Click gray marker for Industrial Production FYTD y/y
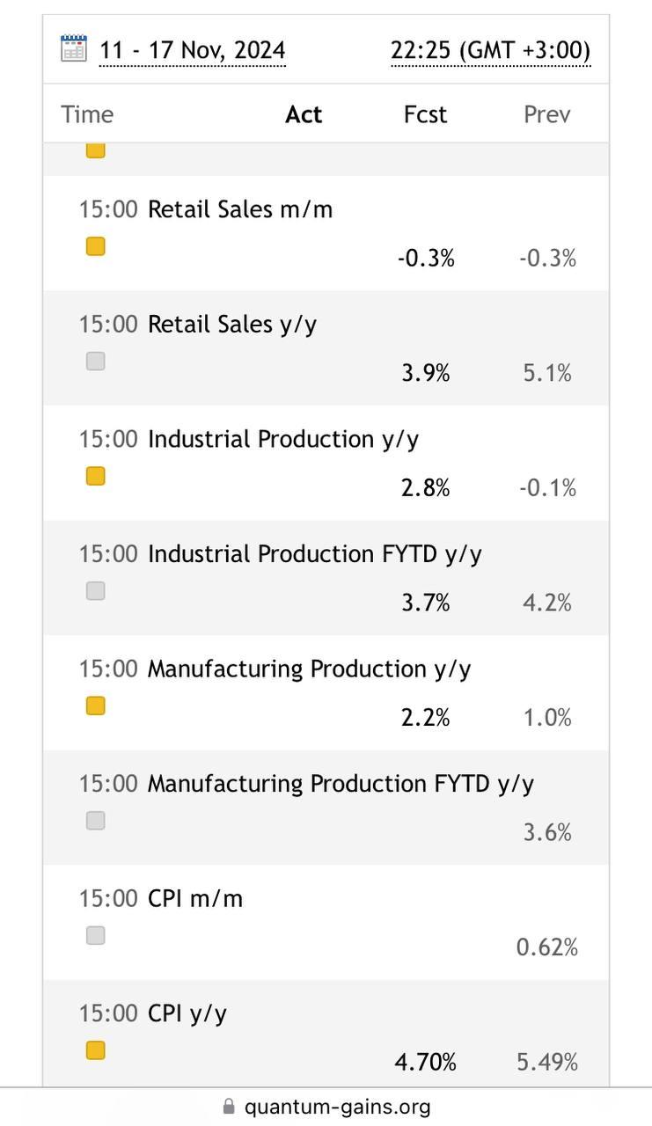The height and width of the screenshot is (1126, 652). [96, 591]
